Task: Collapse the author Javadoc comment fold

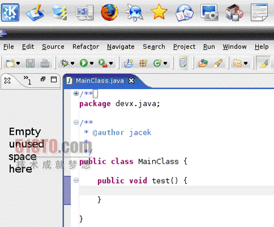Action: (x=76, y=122)
